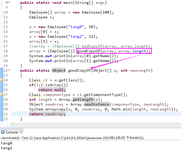Click console output line 'tang1'

tap(6, 148)
